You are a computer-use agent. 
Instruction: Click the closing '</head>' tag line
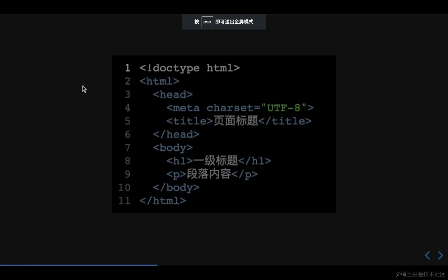click(176, 134)
